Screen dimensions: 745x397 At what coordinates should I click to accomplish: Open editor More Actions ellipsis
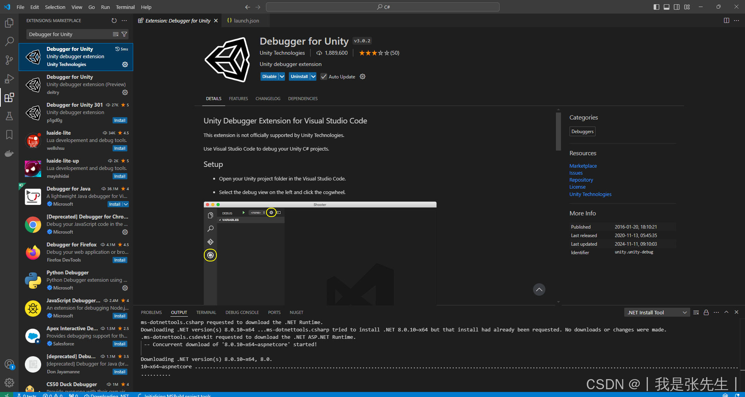pyautogui.click(x=736, y=21)
